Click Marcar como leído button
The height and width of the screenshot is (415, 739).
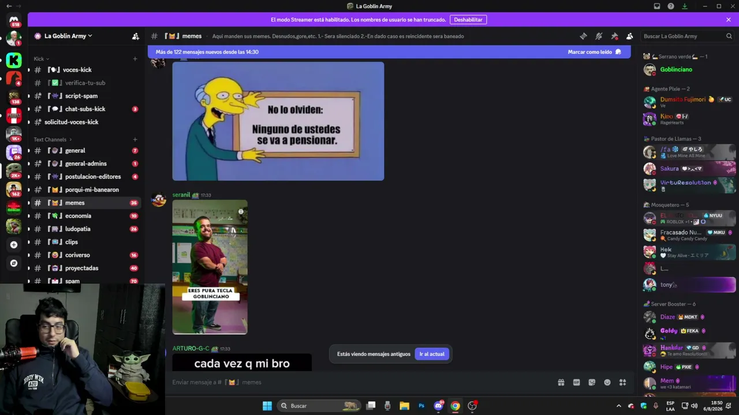tap(594, 52)
